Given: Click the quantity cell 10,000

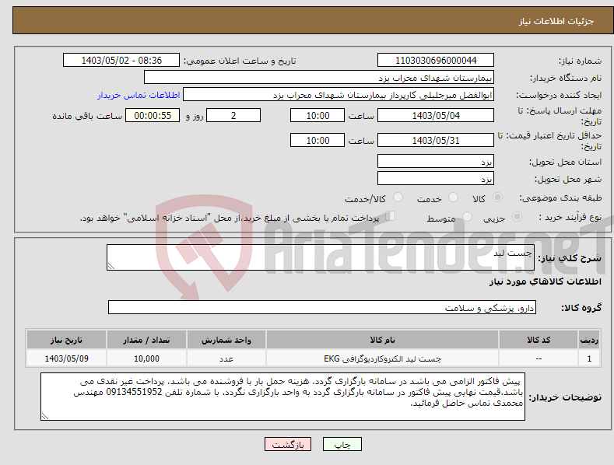Looking at the screenshot, I should (x=146, y=358).
